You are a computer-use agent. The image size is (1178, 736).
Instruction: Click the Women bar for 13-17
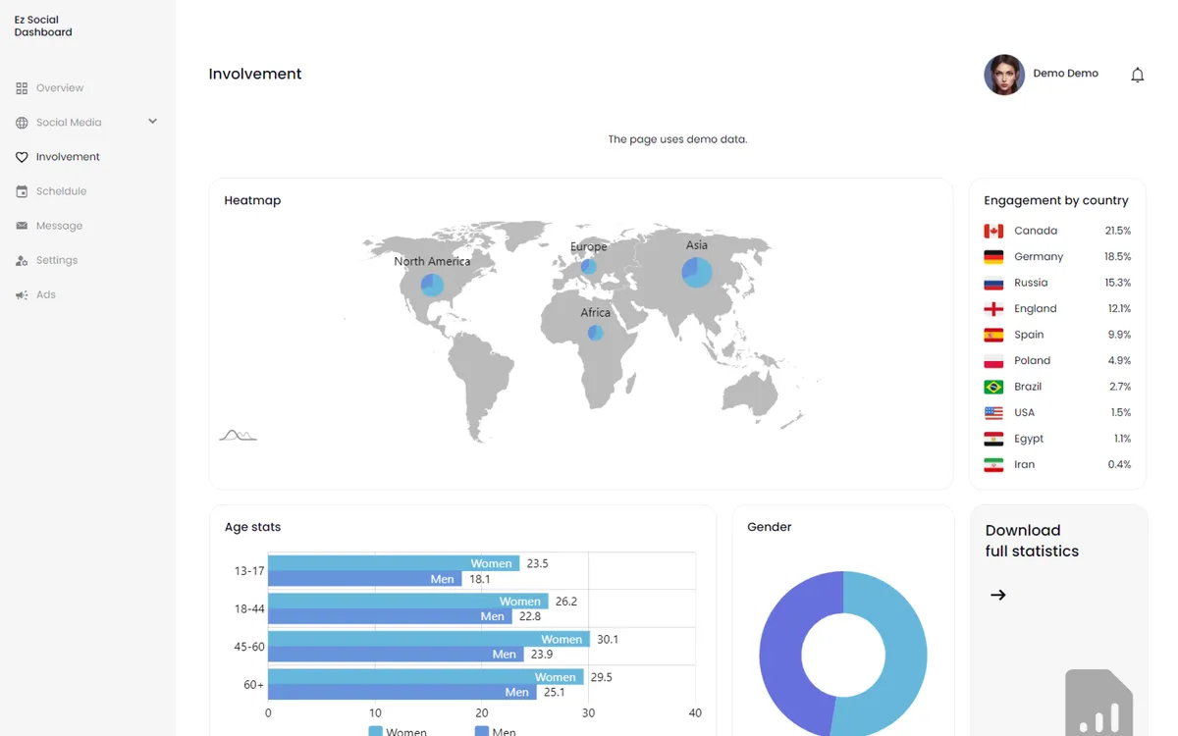click(394, 563)
